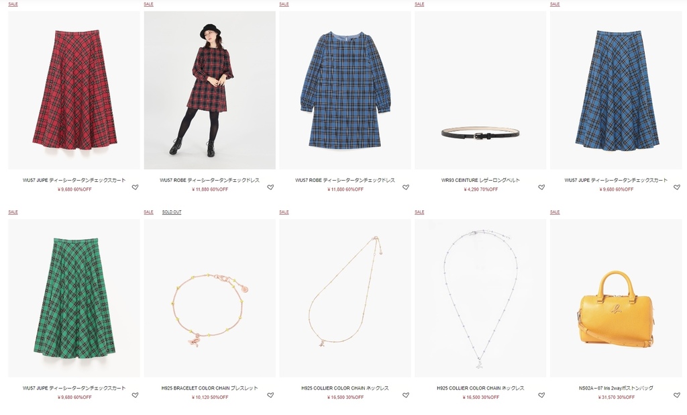Favorite the green tartan check skirt
This screenshot has width=687, height=415.
[x=135, y=396]
